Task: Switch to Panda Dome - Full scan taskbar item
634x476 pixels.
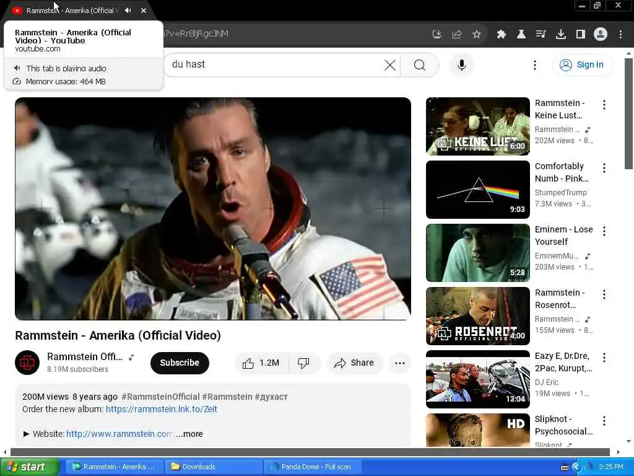Action: pyautogui.click(x=313, y=467)
